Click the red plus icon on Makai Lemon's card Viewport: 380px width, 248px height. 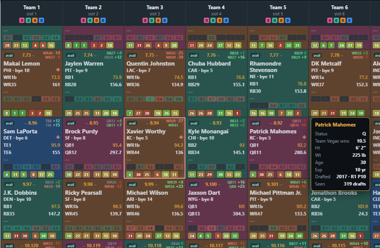[58, 70]
